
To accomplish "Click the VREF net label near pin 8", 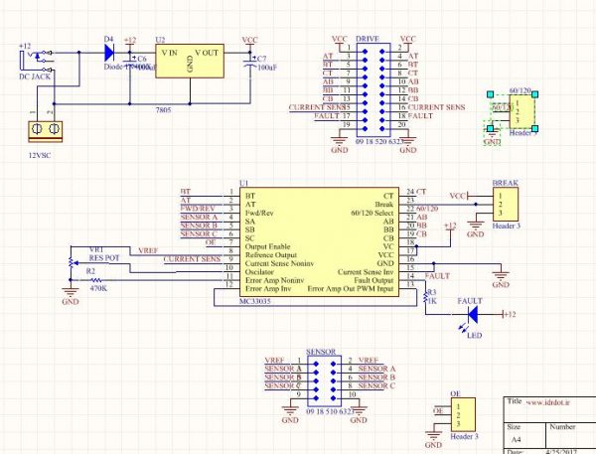I will tap(148, 251).
